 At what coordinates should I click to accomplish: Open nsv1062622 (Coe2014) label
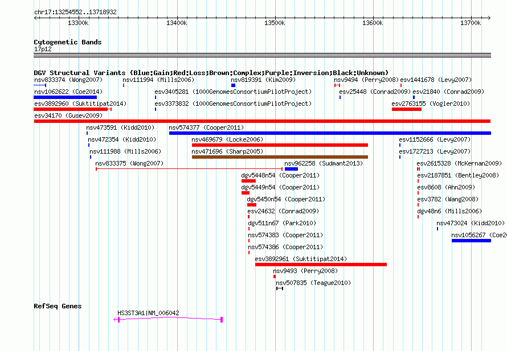pos(68,92)
